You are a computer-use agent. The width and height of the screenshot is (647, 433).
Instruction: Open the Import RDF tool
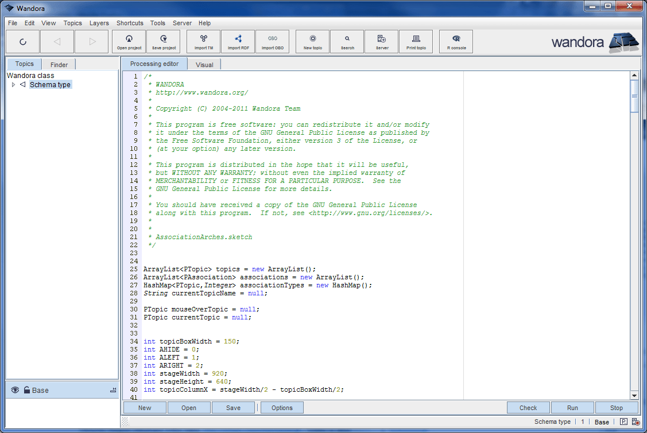(x=238, y=41)
